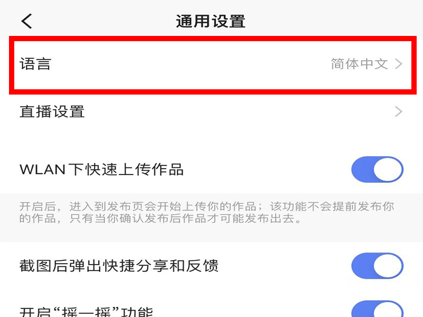Click blue track of 摇一摇 switch

(x=362, y=311)
